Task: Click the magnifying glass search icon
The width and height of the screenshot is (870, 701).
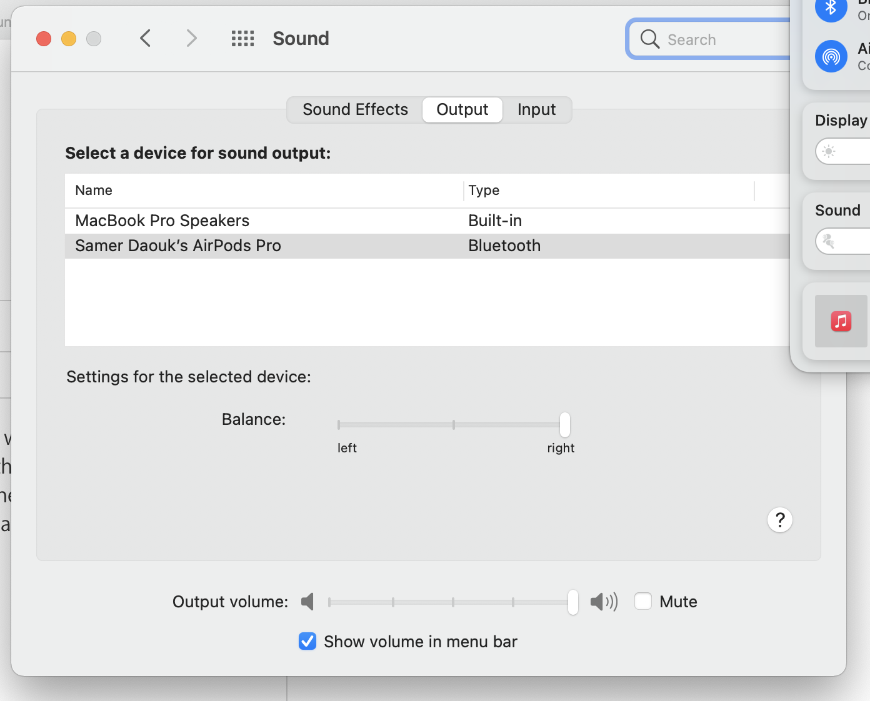Action: (x=650, y=39)
